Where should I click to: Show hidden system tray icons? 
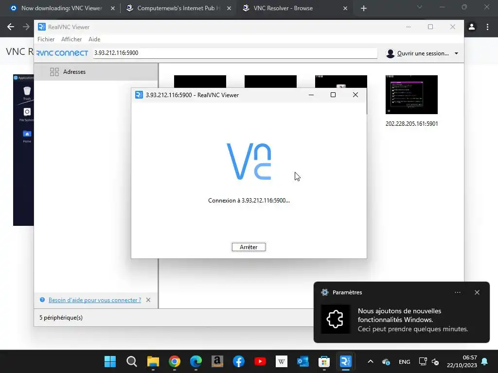pyautogui.click(x=370, y=361)
